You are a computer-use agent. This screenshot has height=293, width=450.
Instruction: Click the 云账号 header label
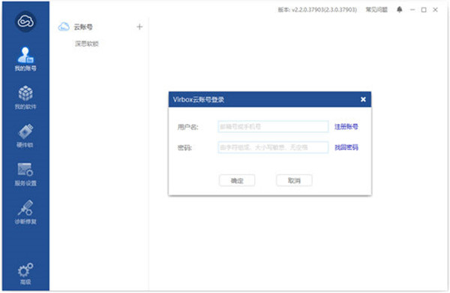83,27
